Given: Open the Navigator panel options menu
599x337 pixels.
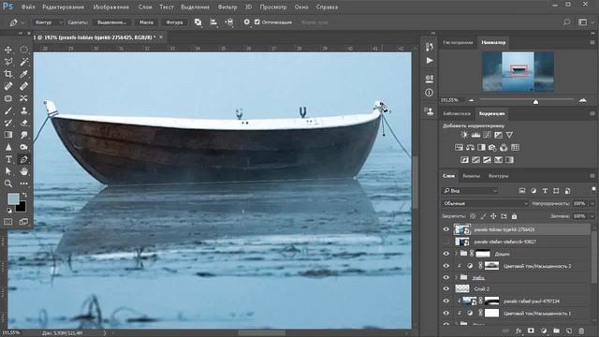Looking at the screenshot, I should (x=592, y=42).
